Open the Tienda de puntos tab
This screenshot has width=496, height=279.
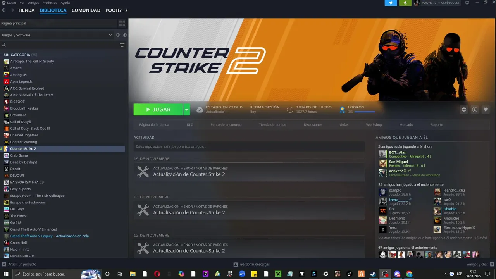(272, 125)
